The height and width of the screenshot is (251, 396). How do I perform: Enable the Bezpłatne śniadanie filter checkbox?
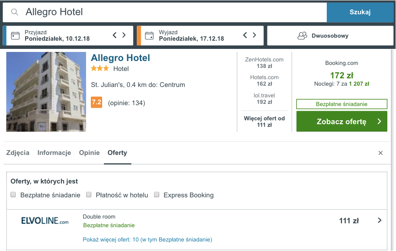(x=13, y=195)
